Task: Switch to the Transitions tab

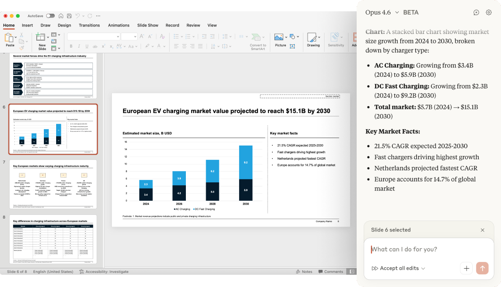Action: (89, 25)
